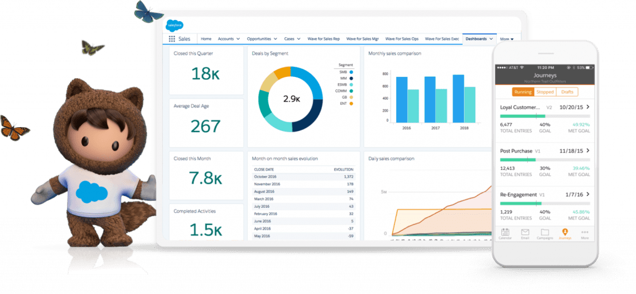Image resolution: width=636 pixels, height=294 pixels.
Task: Go to the Home tab
Action: 206,39
